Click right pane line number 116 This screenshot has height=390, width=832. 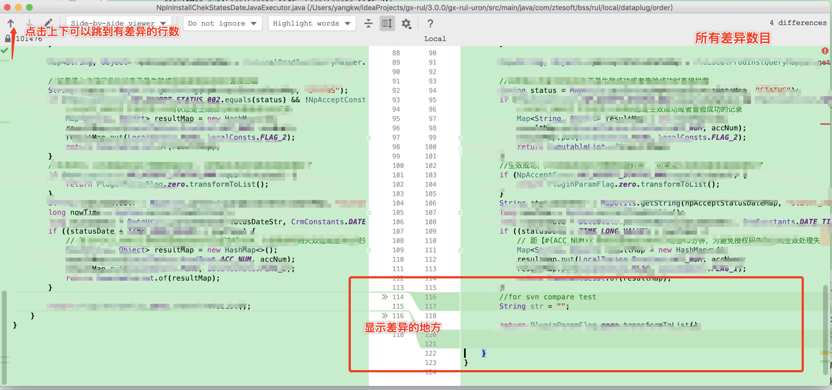pyautogui.click(x=430, y=297)
